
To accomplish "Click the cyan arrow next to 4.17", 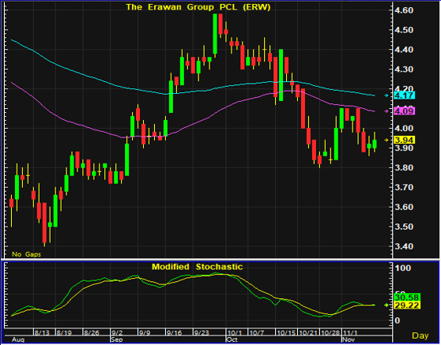I will pos(386,96).
